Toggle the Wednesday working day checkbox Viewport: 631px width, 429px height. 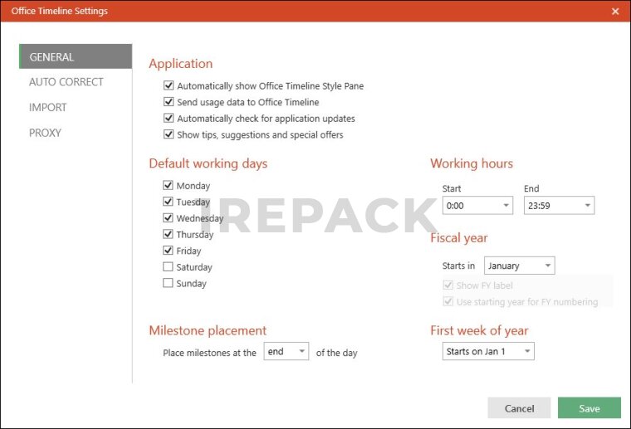pyautogui.click(x=169, y=218)
